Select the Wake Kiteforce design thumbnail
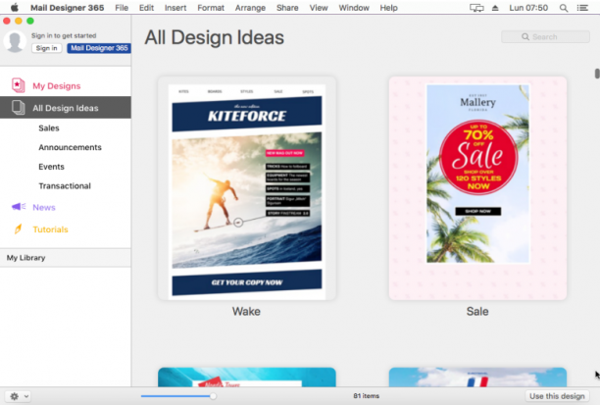Image resolution: width=600 pixels, height=405 pixels. click(247, 188)
